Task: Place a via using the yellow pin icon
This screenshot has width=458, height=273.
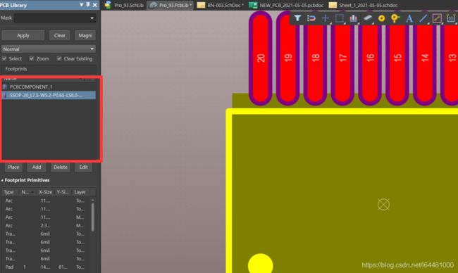Action: tap(395, 18)
